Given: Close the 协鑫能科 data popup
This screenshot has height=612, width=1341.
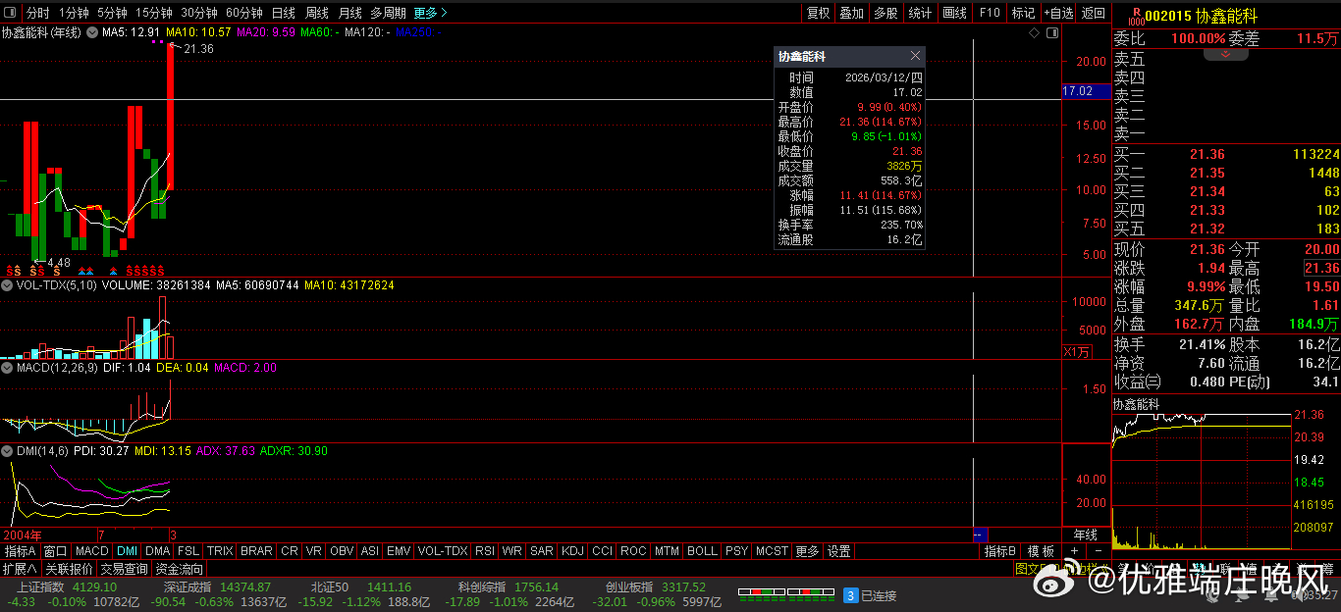Looking at the screenshot, I should (915, 56).
